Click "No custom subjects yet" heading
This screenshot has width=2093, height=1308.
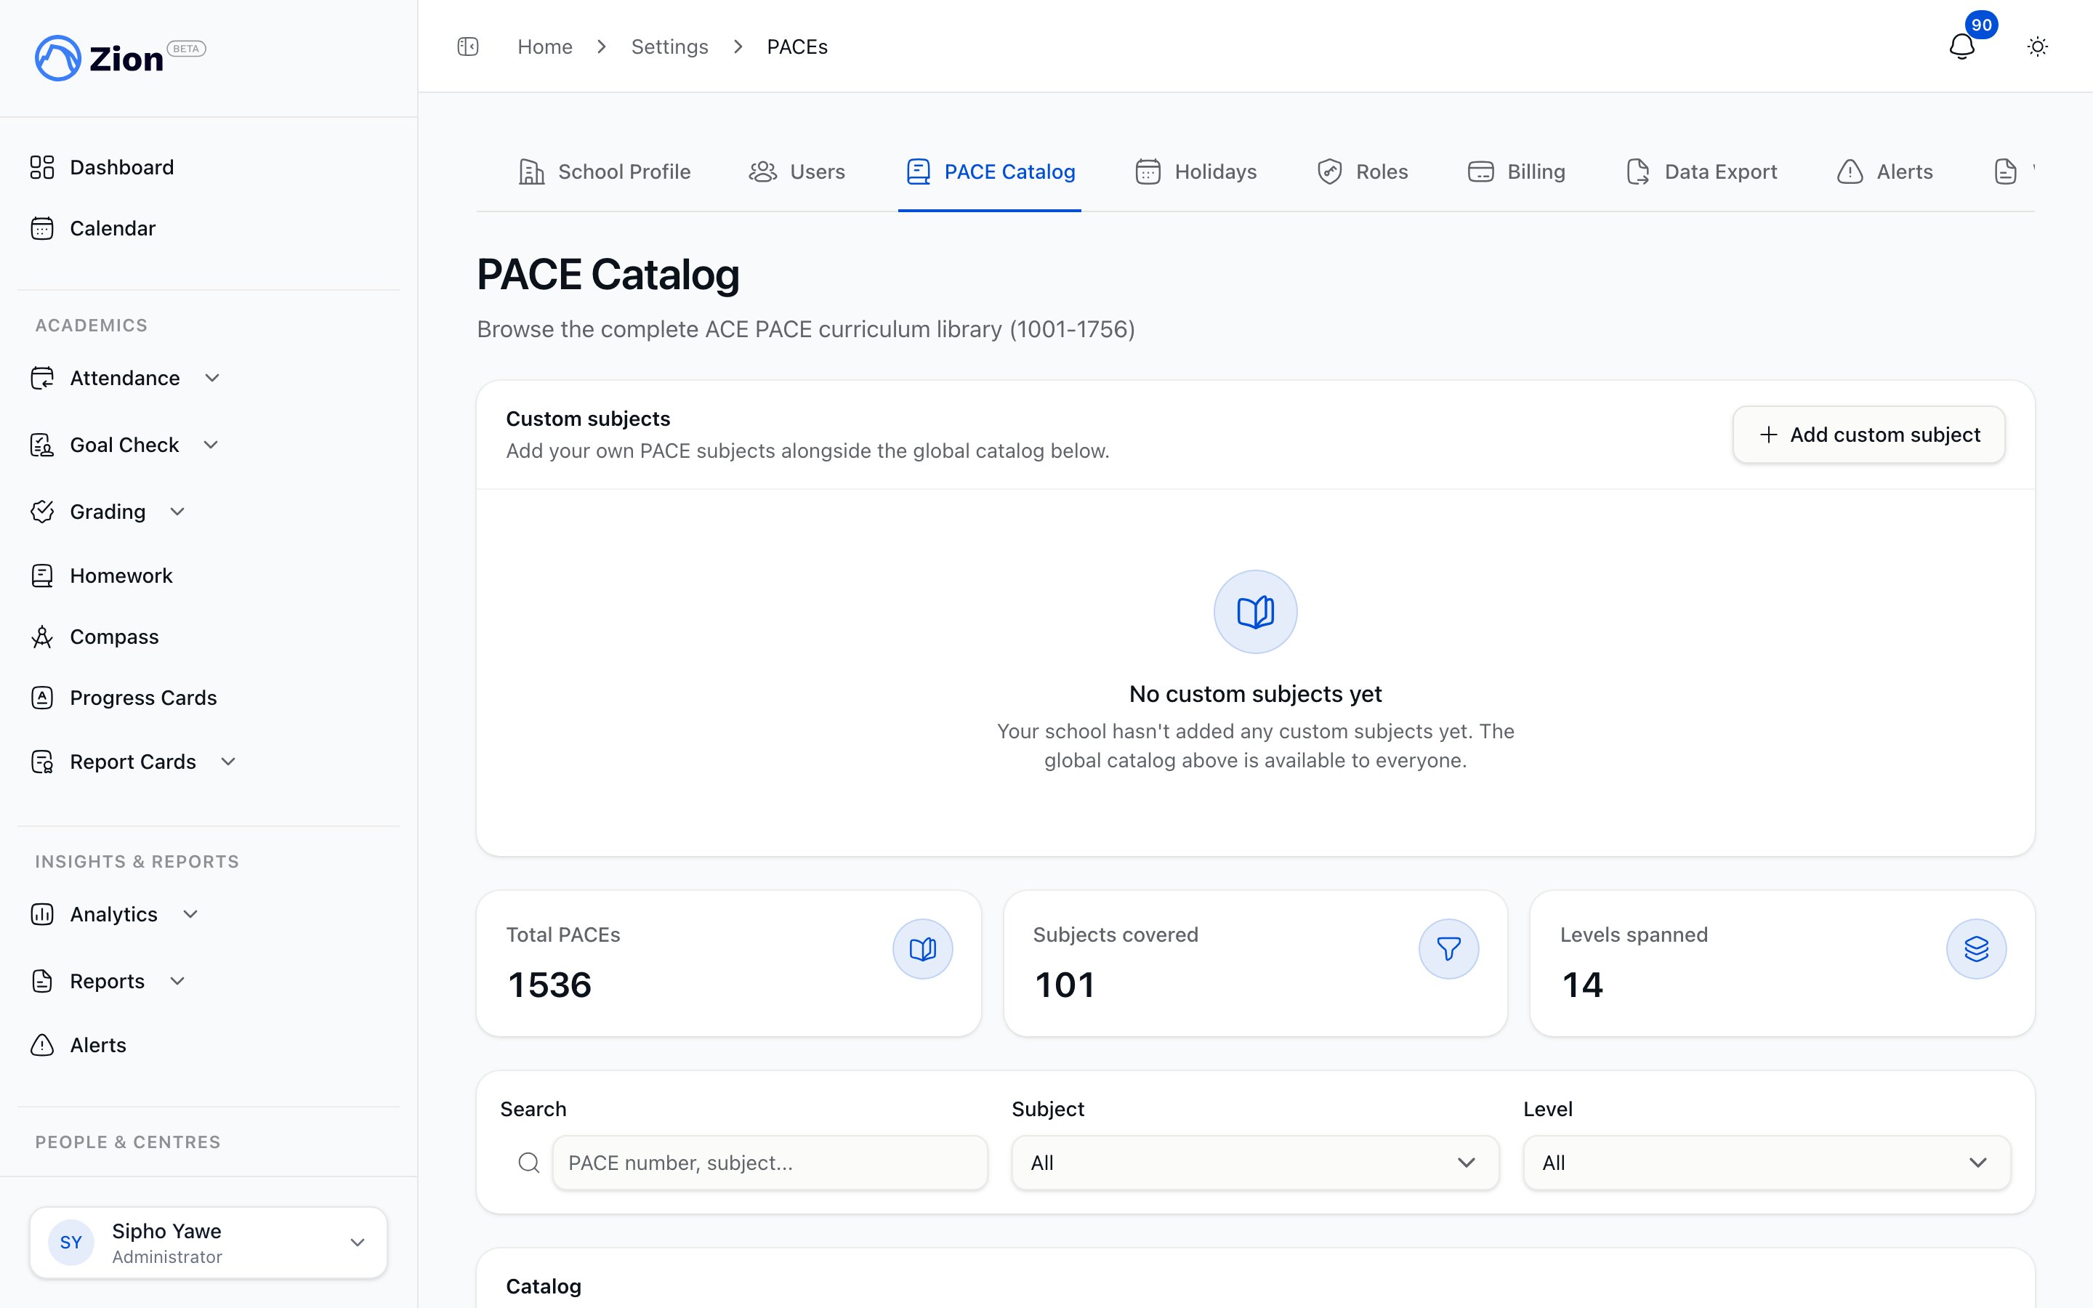point(1255,694)
